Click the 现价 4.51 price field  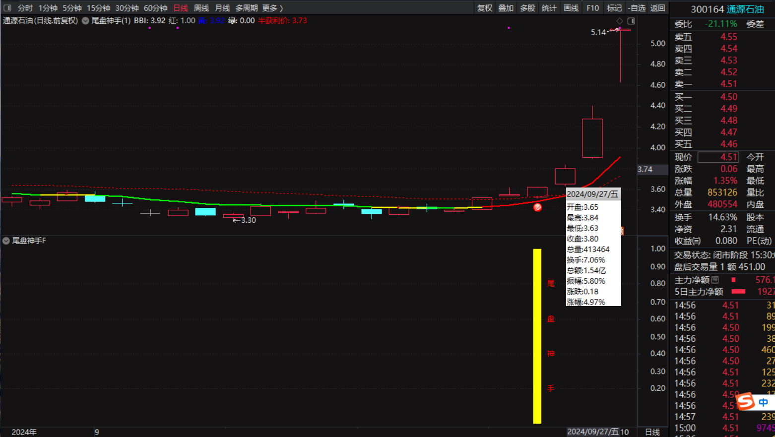pyautogui.click(x=718, y=157)
